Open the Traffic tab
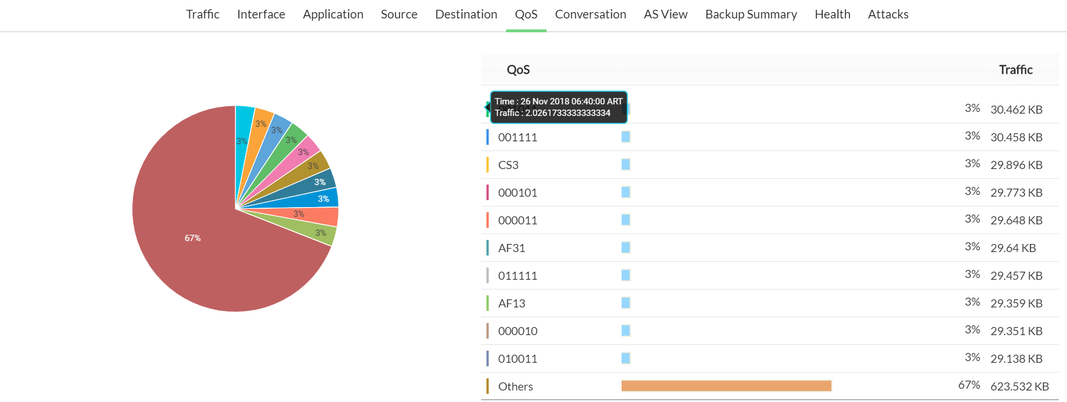This screenshot has height=402, width=1067. pyautogui.click(x=202, y=14)
